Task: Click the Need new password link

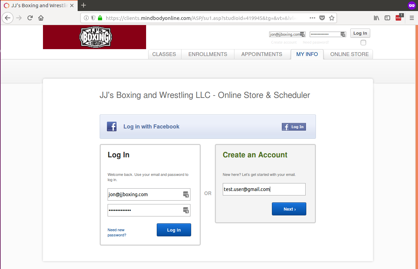Action: coord(117,233)
